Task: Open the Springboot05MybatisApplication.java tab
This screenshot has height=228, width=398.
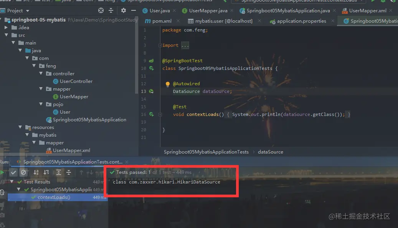Action: pyautogui.click(x=288, y=10)
